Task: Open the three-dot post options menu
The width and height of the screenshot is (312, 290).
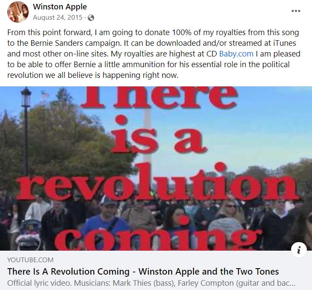Action: [x=296, y=11]
